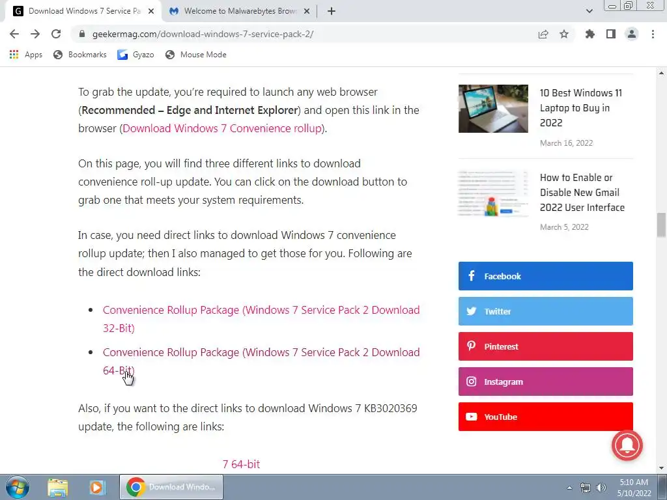Open the tab search dropdown arrow
The width and height of the screenshot is (667, 500).
589,11
